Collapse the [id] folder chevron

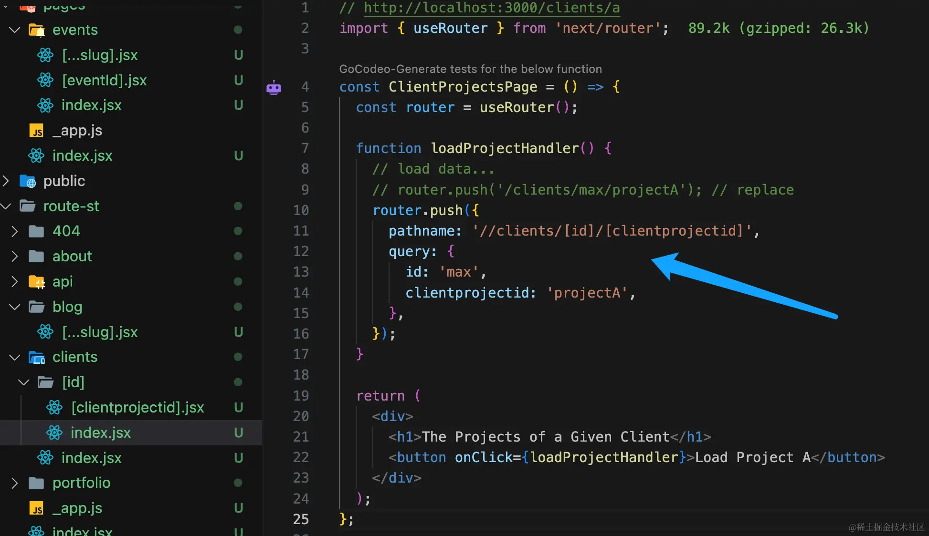point(24,382)
